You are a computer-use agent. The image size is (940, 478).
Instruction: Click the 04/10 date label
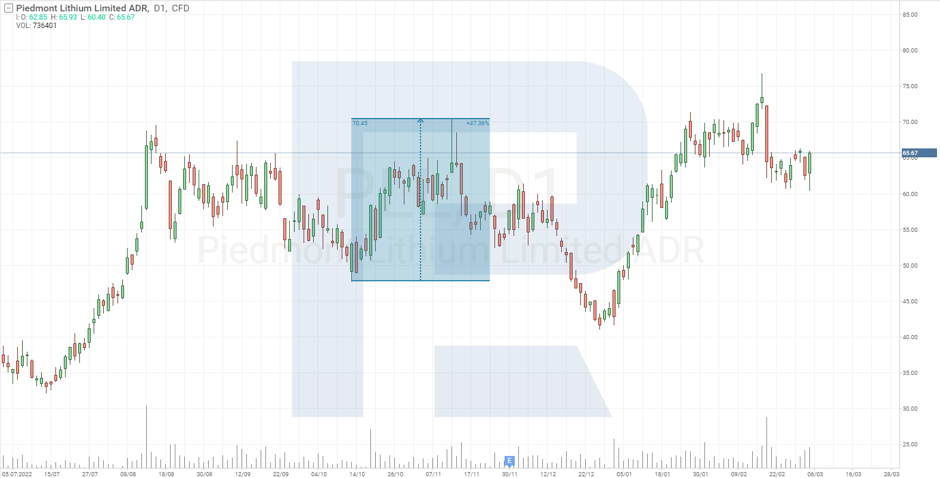tap(319, 474)
